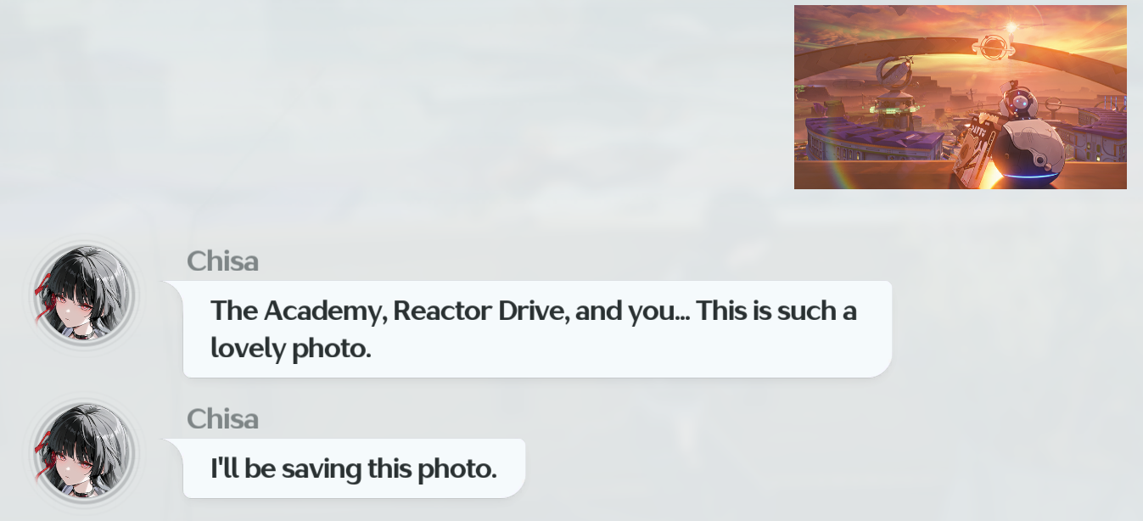
Task: Click the words 'The Academy' in the first message
Action: coord(296,311)
